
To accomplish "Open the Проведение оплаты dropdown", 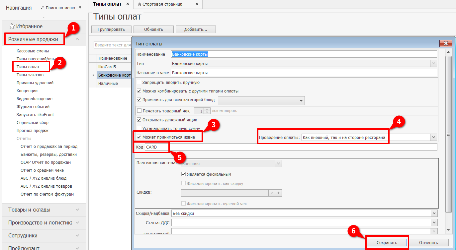I will tap(433, 137).
